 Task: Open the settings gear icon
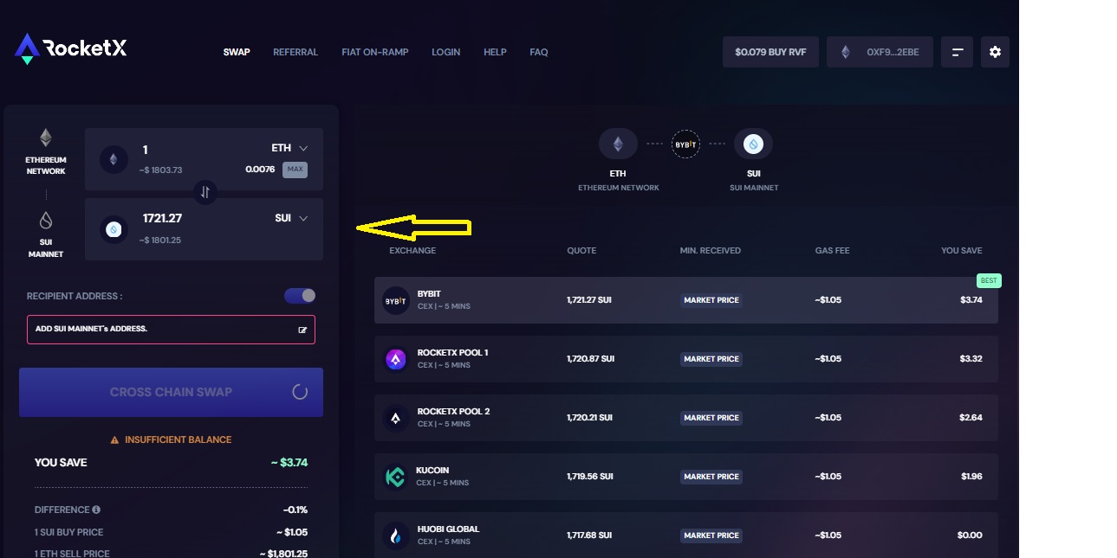[x=995, y=52]
